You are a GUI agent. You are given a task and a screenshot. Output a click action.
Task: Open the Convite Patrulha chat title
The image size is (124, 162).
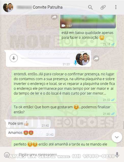48,7
